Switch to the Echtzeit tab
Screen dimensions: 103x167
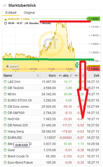coord(11,13)
